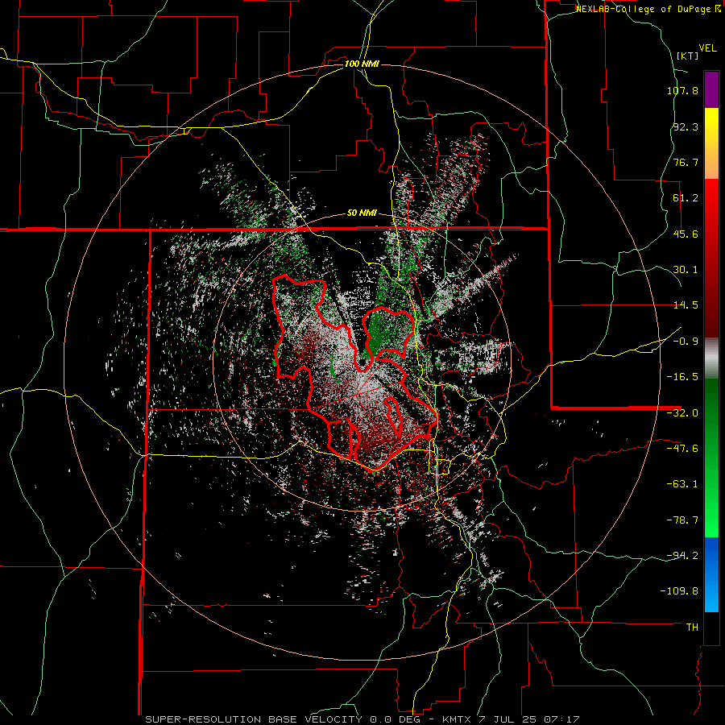
Task: Click the 107.8 legend value
Action: pos(682,90)
